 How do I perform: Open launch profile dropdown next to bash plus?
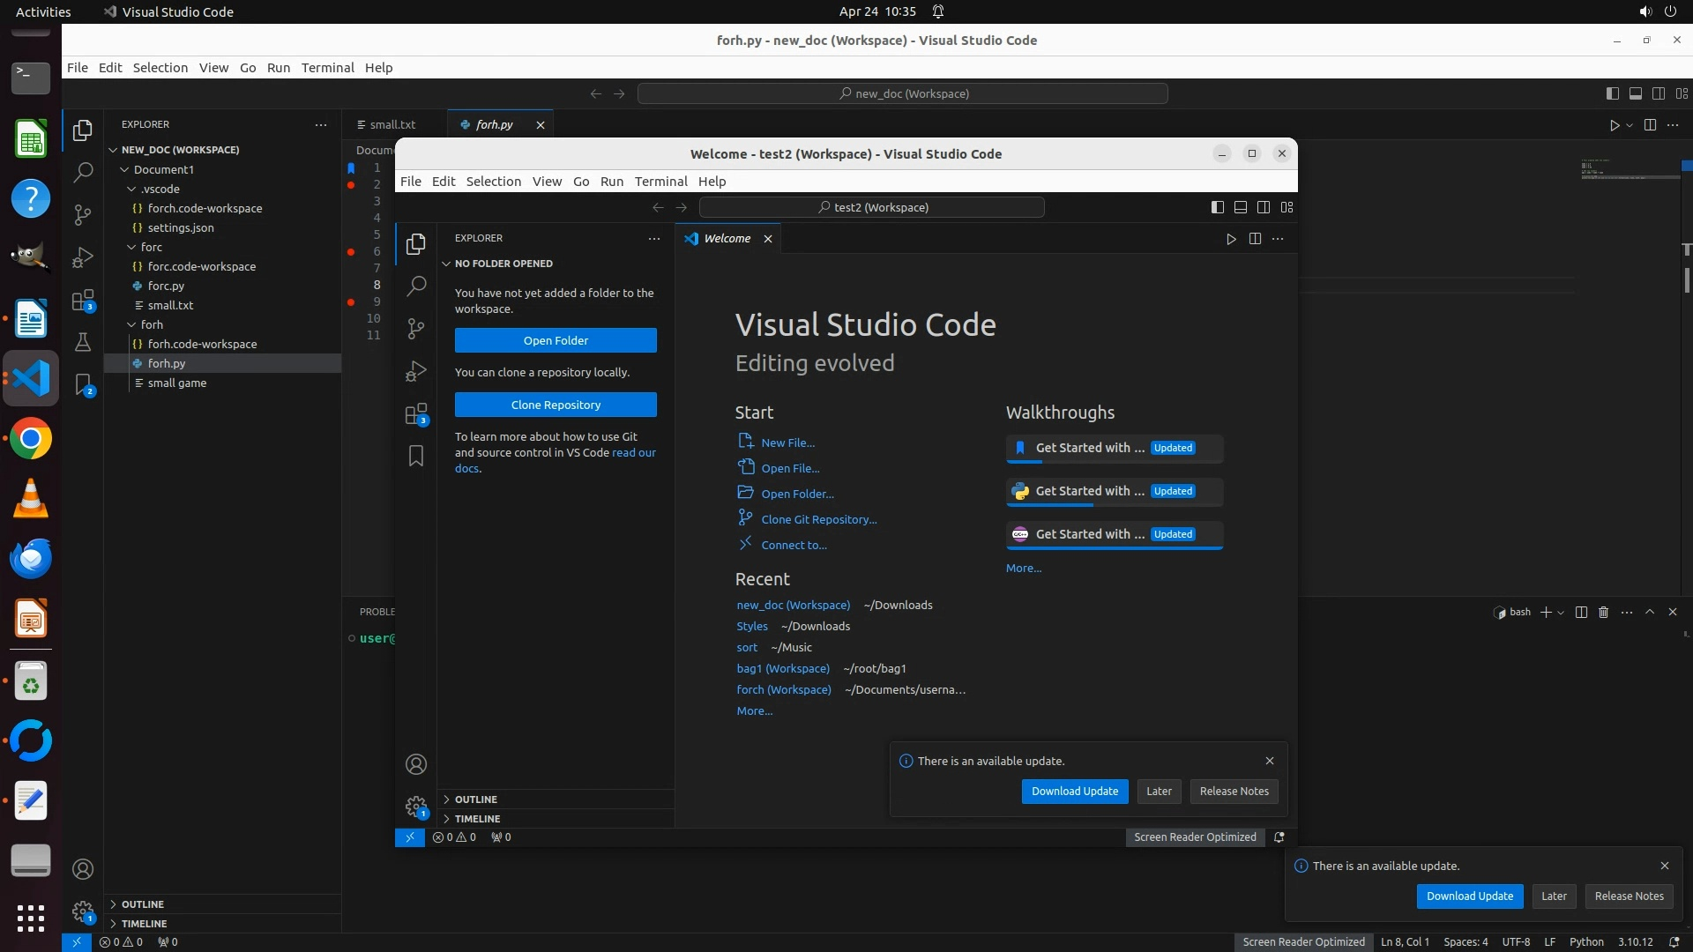point(1562,613)
